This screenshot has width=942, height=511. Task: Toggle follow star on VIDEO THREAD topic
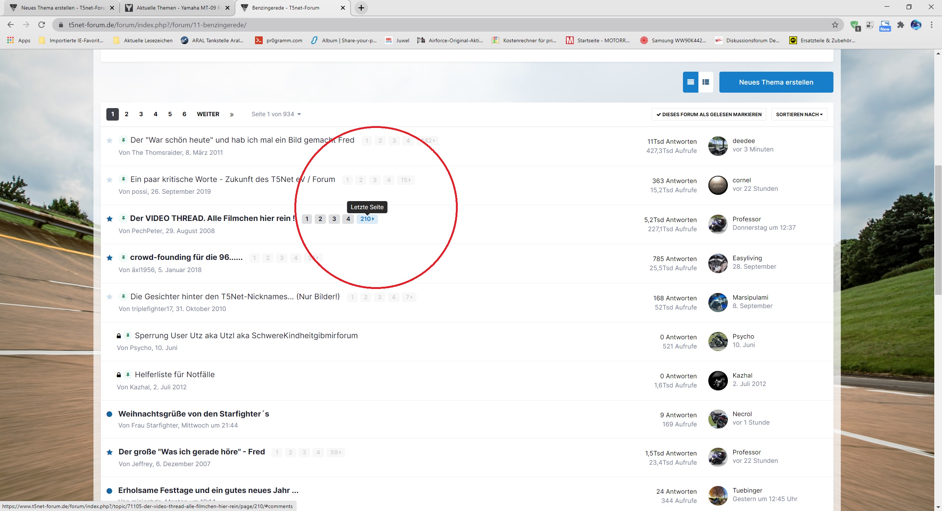coord(110,219)
